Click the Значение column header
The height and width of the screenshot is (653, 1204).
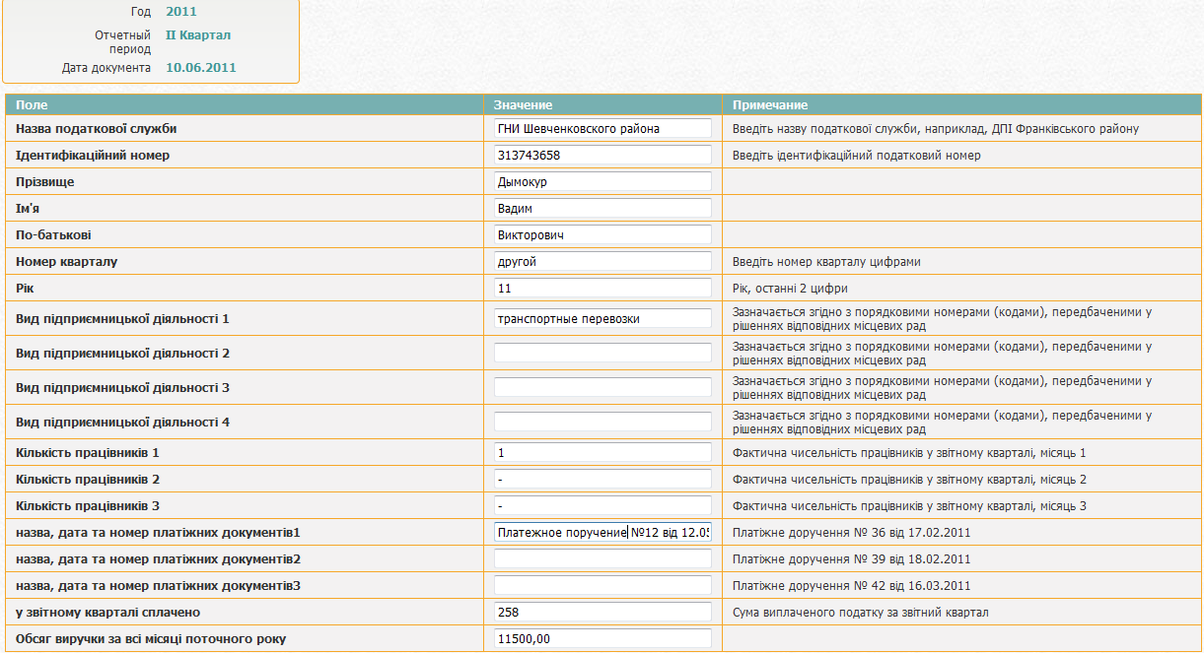[523, 104]
